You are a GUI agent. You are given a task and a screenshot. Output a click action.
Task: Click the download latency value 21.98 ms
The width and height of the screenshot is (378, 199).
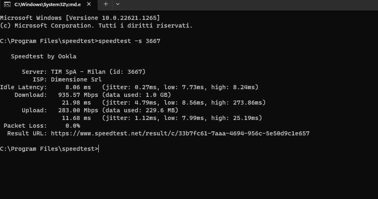tap(76, 103)
